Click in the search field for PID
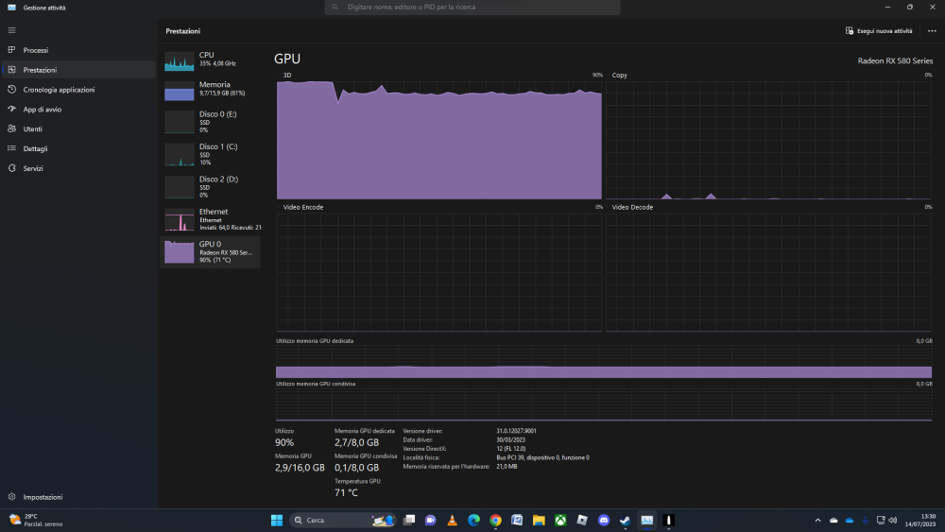Viewport: 945px width, 532px height. [x=472, y=8]
